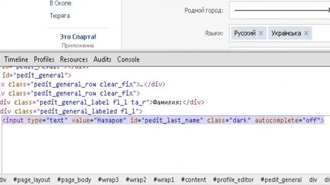Click the value="Назаров" attribute

(x=99, y=120)
